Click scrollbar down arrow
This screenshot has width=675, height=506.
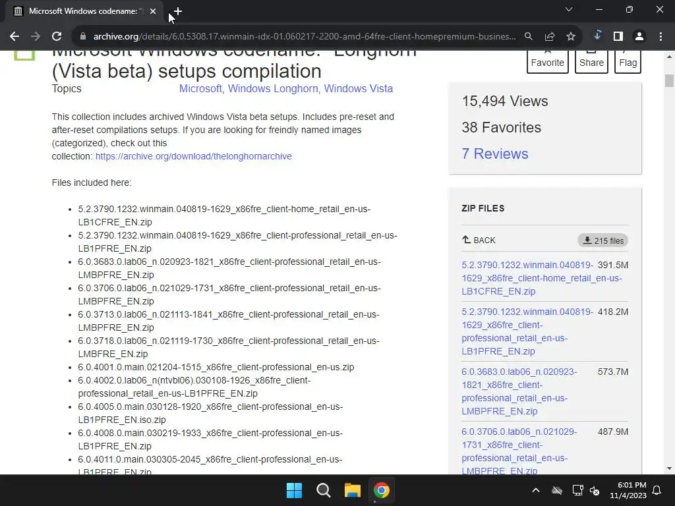click(x=668, y=468)
